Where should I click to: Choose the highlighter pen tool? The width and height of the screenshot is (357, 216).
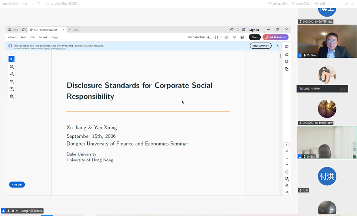[x=11, y=74]
